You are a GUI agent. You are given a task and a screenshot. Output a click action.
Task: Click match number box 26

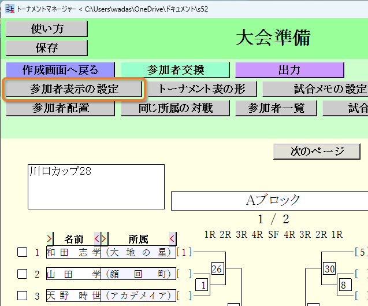[x=217, y=268]
